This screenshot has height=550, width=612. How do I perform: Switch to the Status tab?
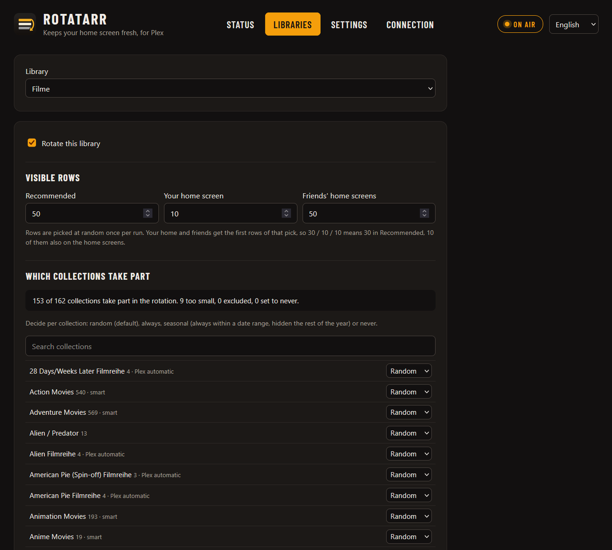[240, 25]
